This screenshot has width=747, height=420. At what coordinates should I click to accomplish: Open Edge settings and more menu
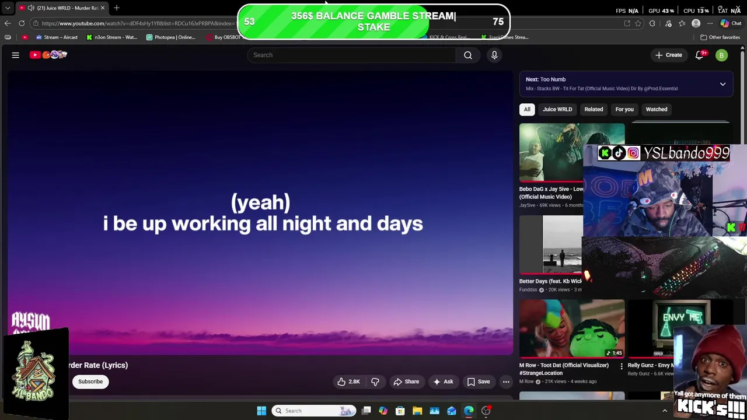click(710, 23)
